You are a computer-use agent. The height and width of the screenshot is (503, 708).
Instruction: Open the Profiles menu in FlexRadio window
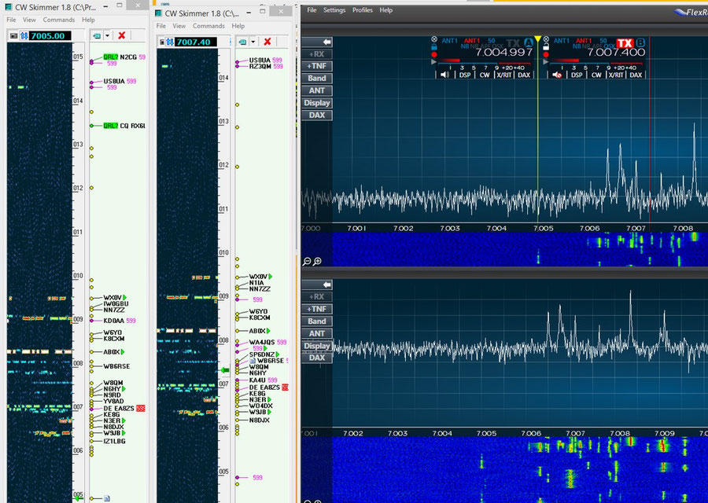(x=362, y=10)
